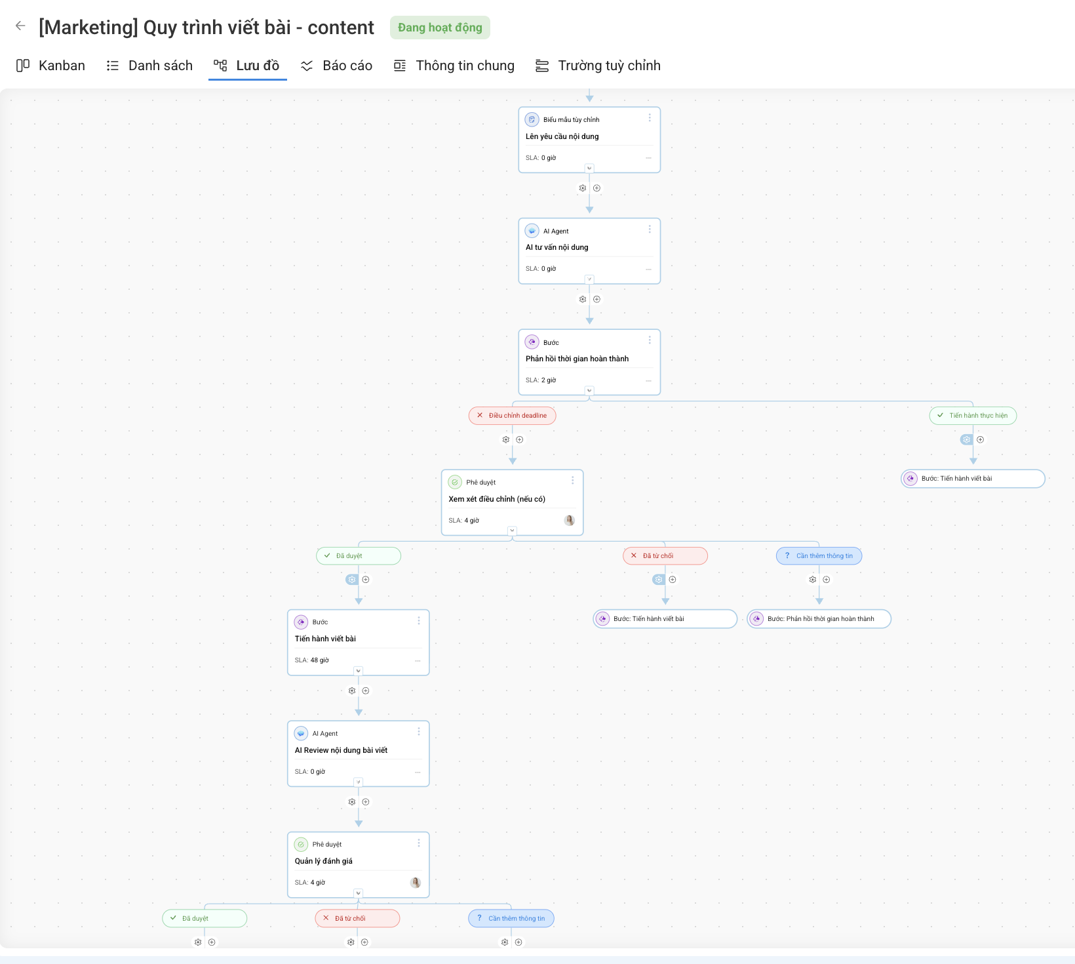Open the Báo cáo tab
Viewport: 1075px width, 964px height.
tap(336, 66)
